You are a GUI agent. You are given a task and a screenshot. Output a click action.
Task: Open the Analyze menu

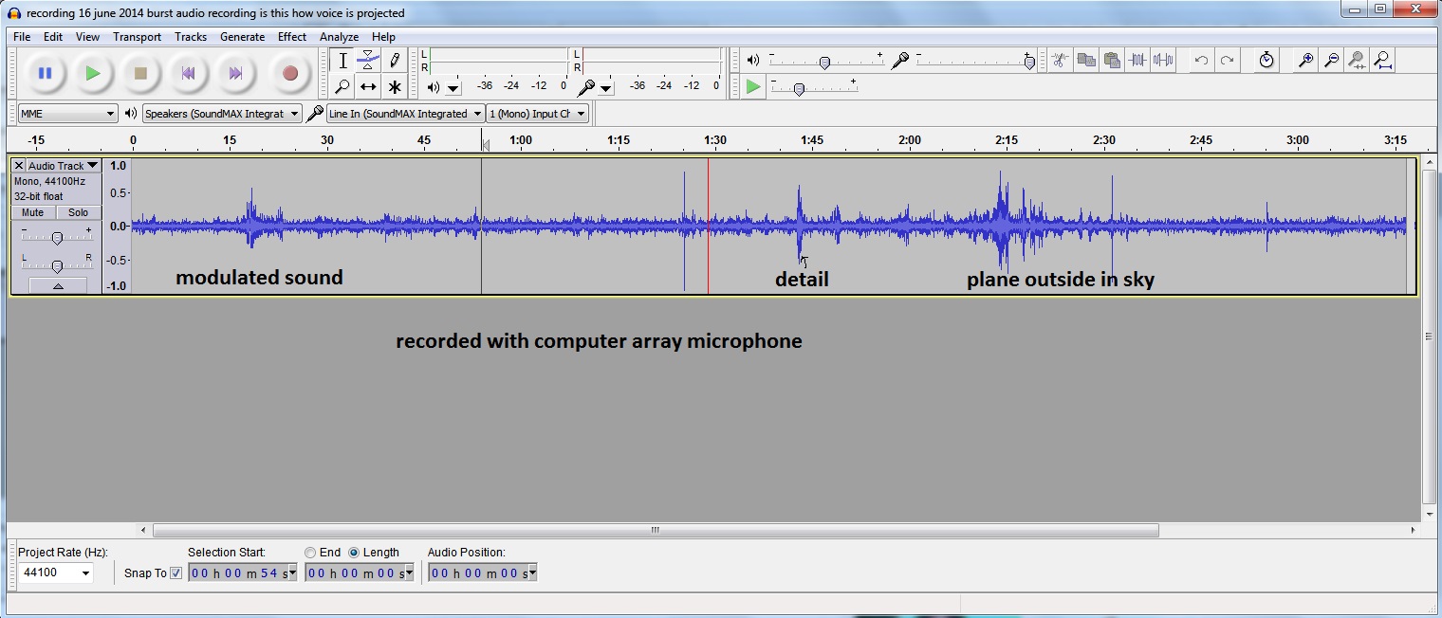coord(339,37)
